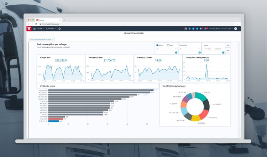Click the Reset button

228,51
